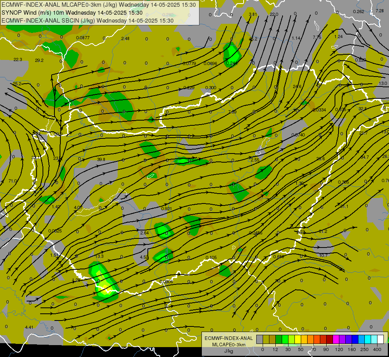Click the map value 0.0877
Viewport: 389px width, 357px height.
coord(83,38)
